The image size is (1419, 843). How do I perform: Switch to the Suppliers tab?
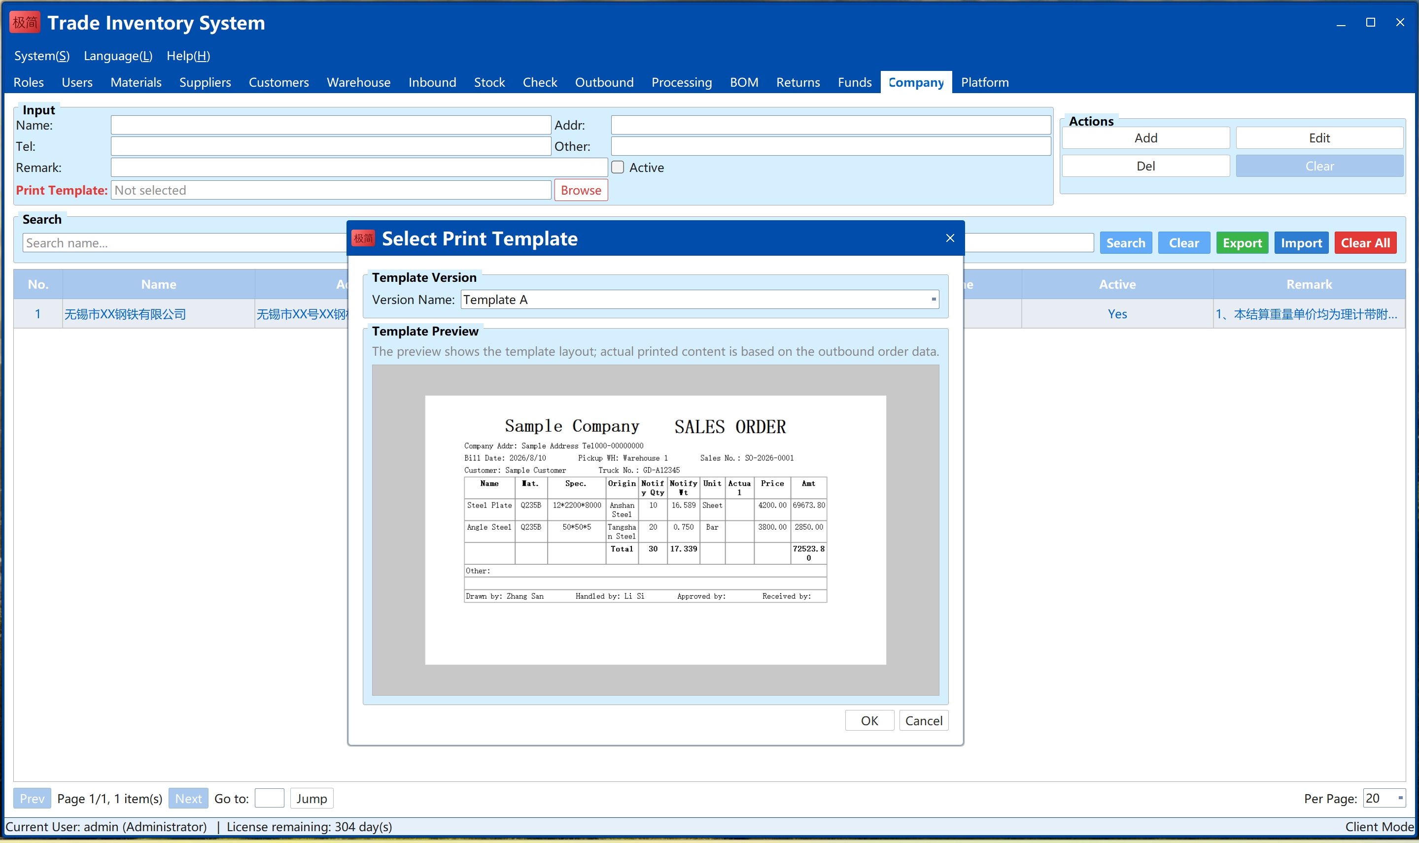(x=205, y=82)
